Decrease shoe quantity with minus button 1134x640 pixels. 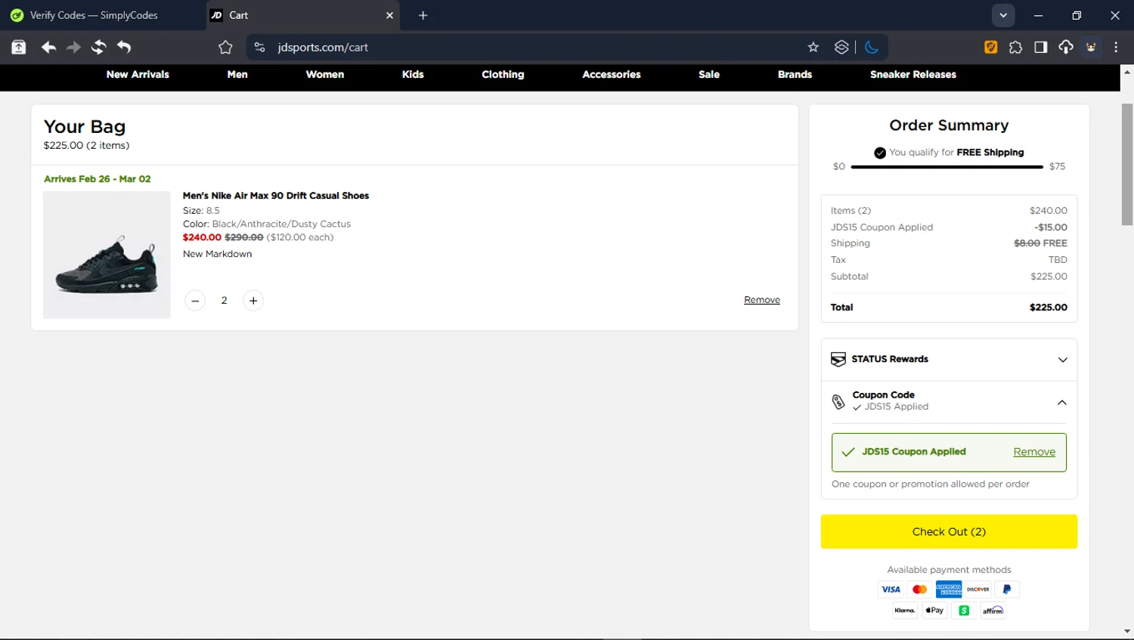[195, 301]
